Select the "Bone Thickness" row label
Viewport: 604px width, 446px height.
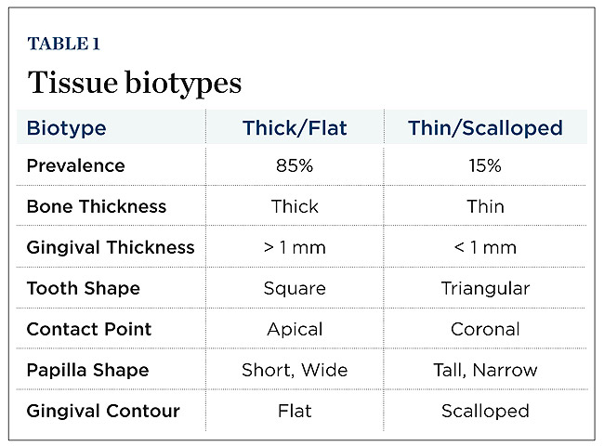coord(97,207)
